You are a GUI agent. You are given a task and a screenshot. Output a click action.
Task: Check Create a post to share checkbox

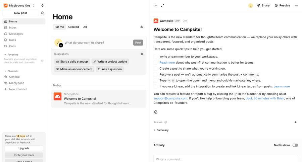pyautogui.click(x=155, y=68)
